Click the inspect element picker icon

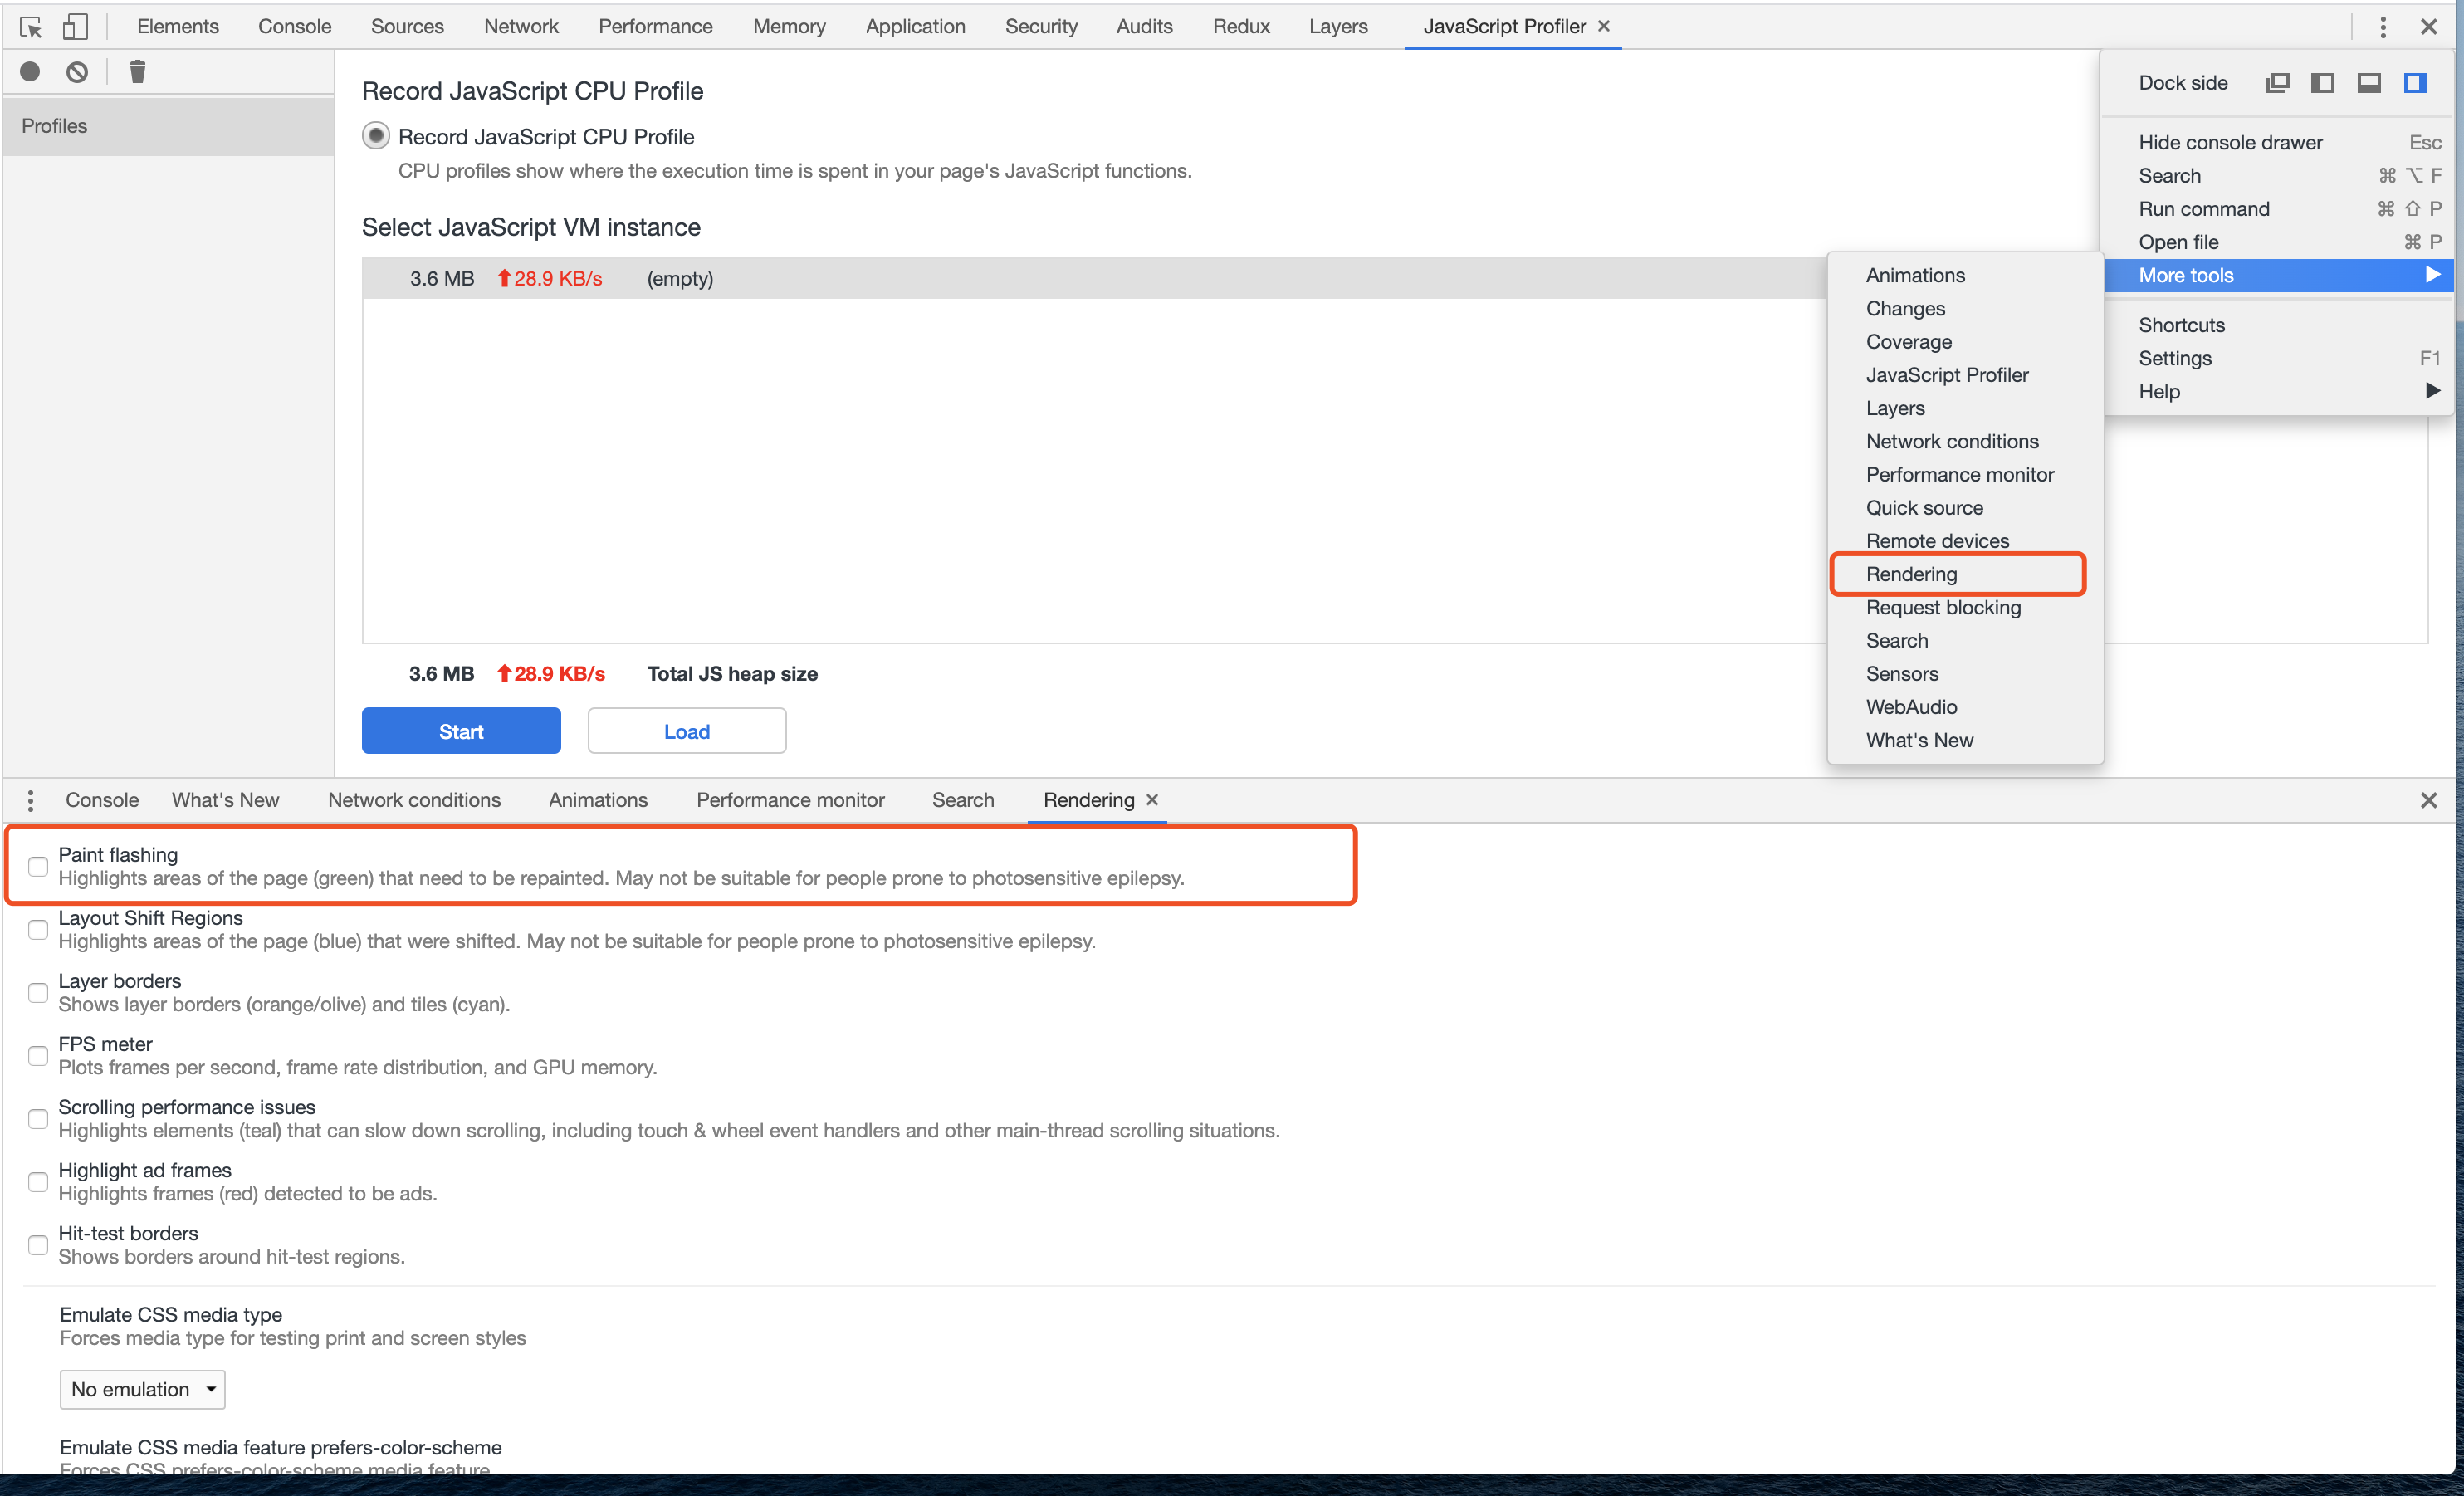(31, 27)
